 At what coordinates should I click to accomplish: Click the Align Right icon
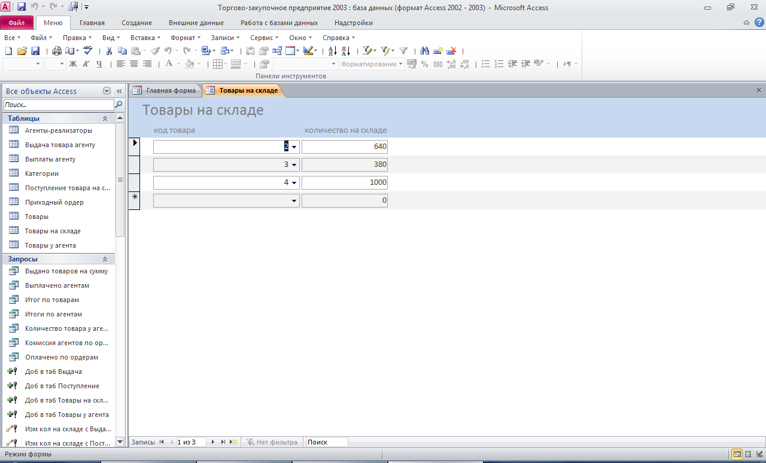coord(147,64)
